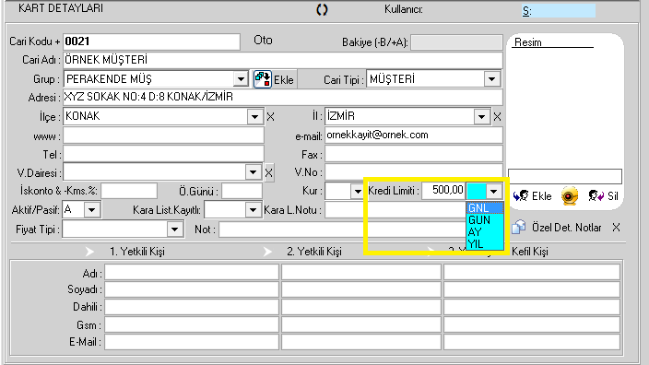Clear the İl field with its X
649x365 pixels.
[x=497, y=117]
